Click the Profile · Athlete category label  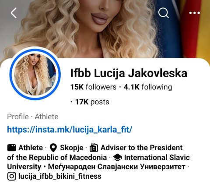click(33, 117)
